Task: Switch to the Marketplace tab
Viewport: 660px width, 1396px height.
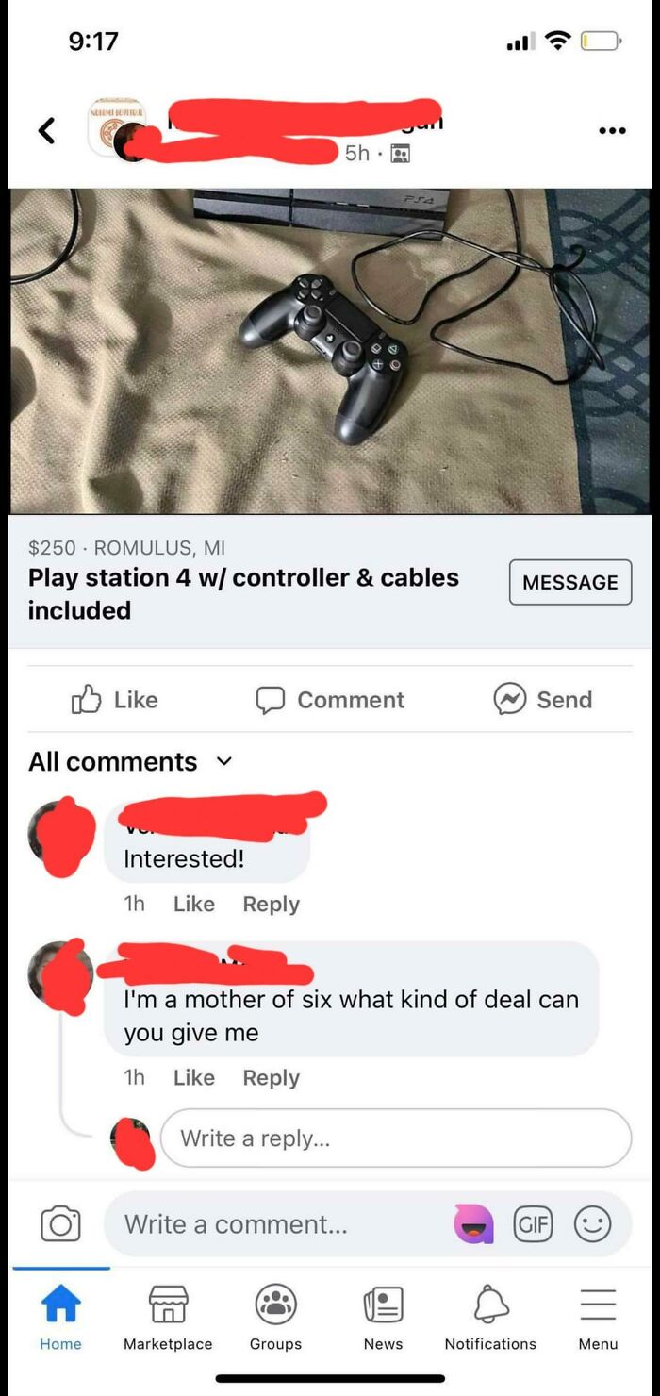Action: tap(168, 1319)
